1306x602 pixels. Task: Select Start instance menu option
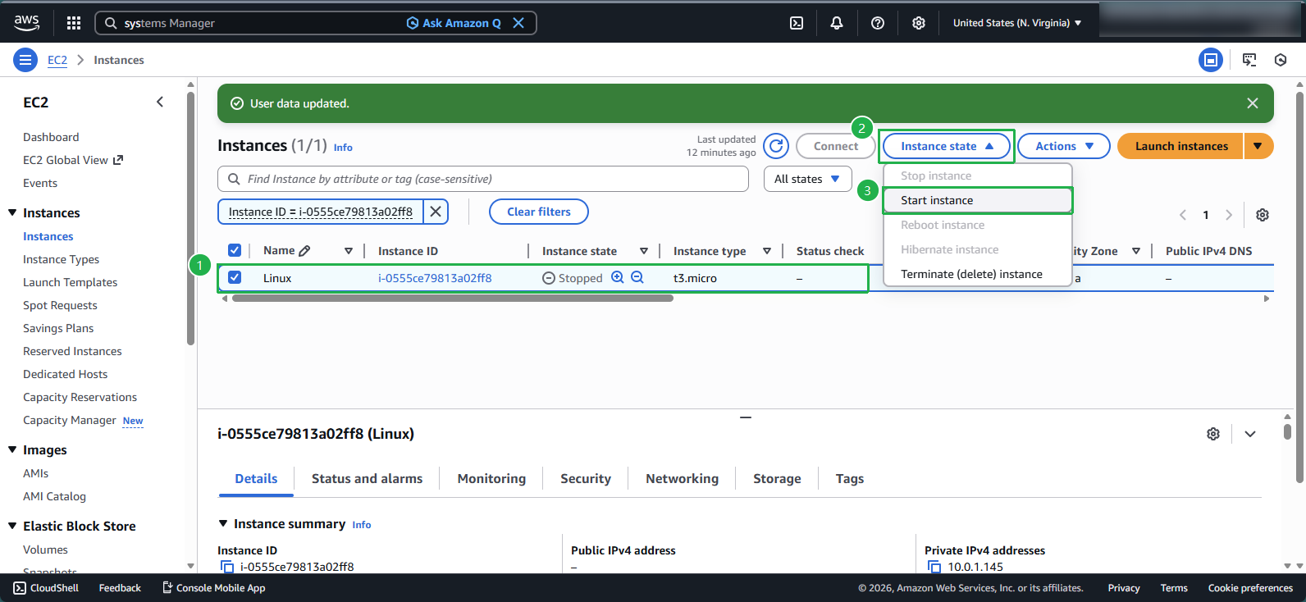tap(978, 200)
